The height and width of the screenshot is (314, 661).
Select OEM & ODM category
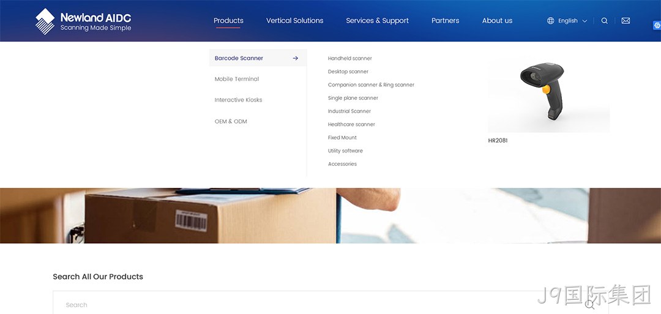(231, 121)
